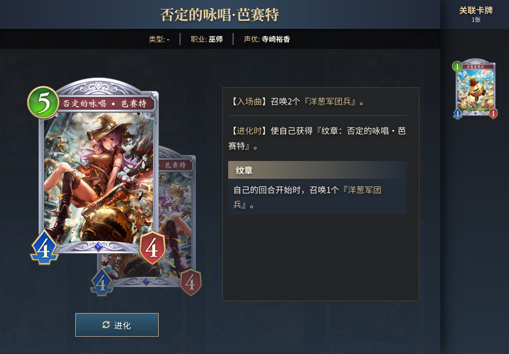Click the blue attack 1 icon on related card
The height and width of the screenshot is (354, 509).
click(458, 114)
